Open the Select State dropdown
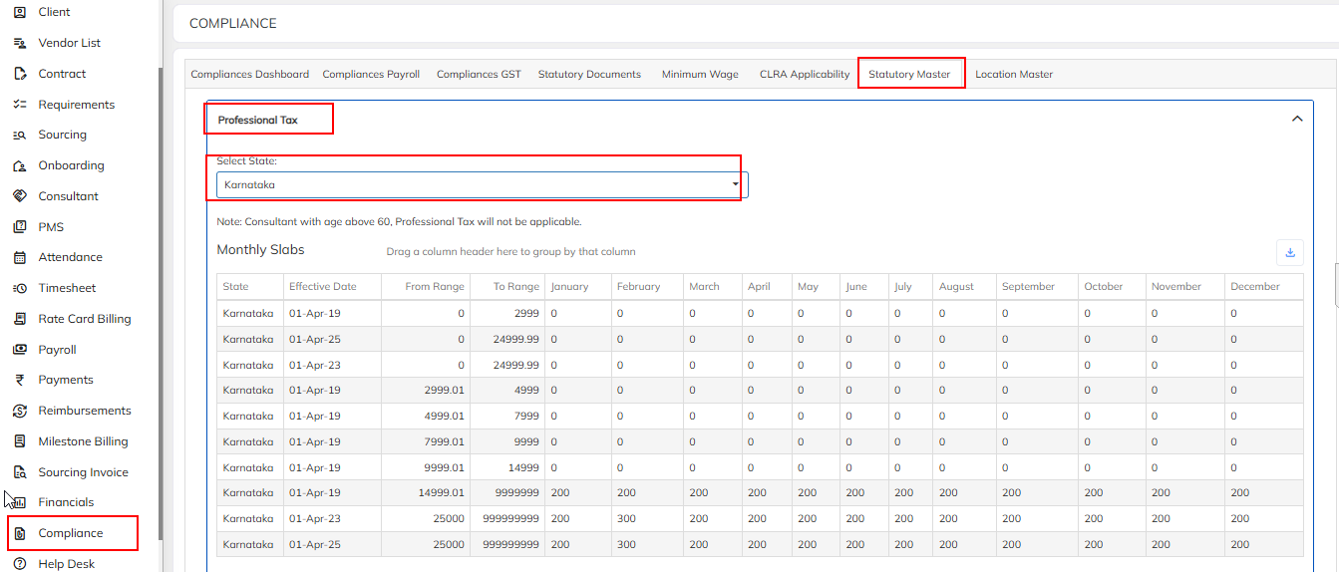1339x572 pixels. [x=482, y=184]
